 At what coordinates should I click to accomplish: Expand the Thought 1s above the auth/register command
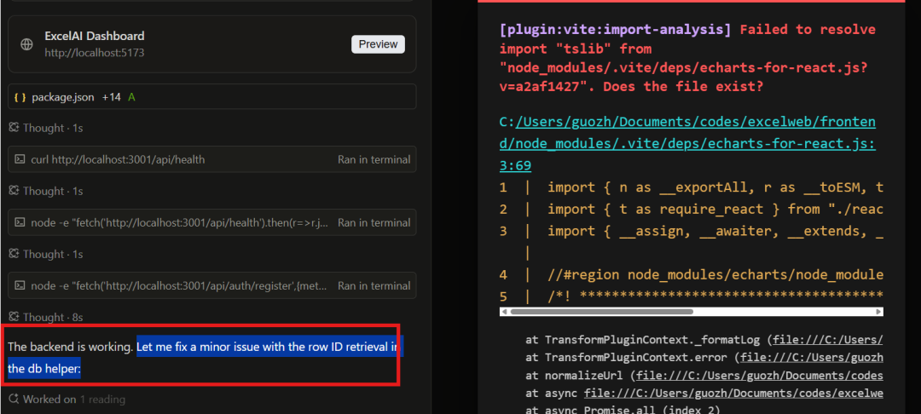click(46, 254)
